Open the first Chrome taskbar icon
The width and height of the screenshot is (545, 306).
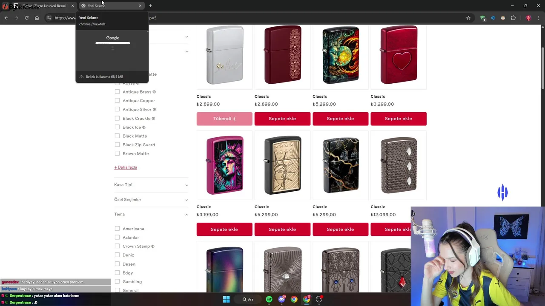point(294,299)
